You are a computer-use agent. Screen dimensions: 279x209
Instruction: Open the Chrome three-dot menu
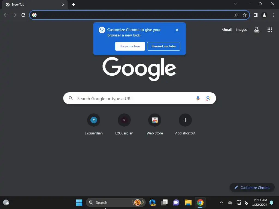[273, 15]
